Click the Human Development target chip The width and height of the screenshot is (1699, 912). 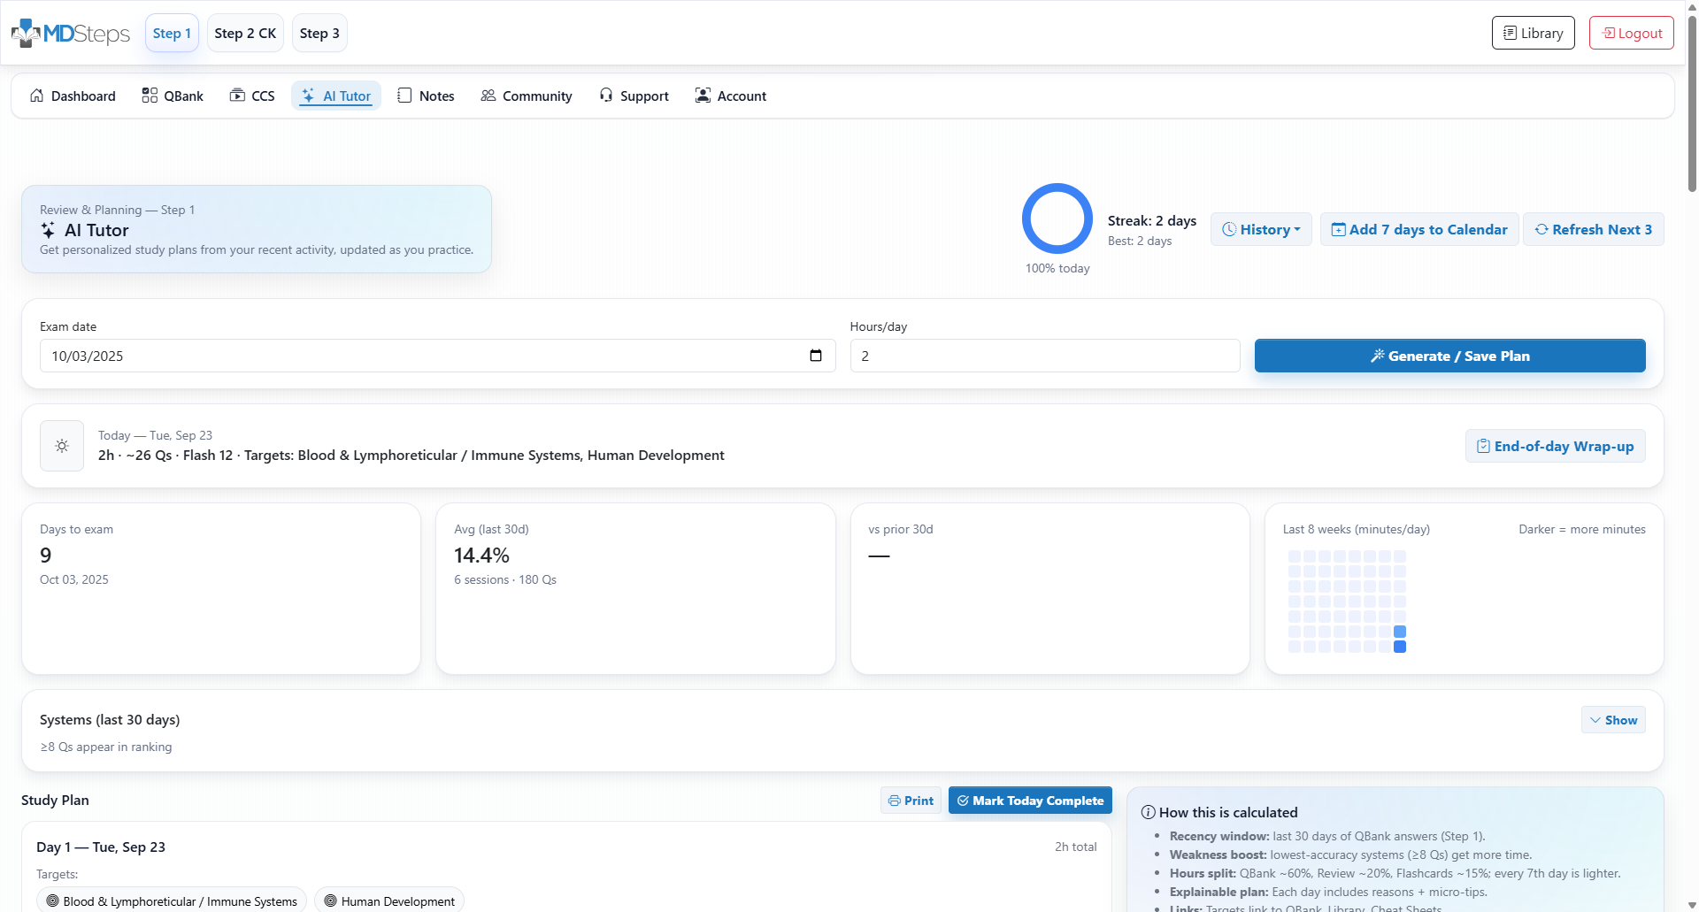click(x=389, y=901)
